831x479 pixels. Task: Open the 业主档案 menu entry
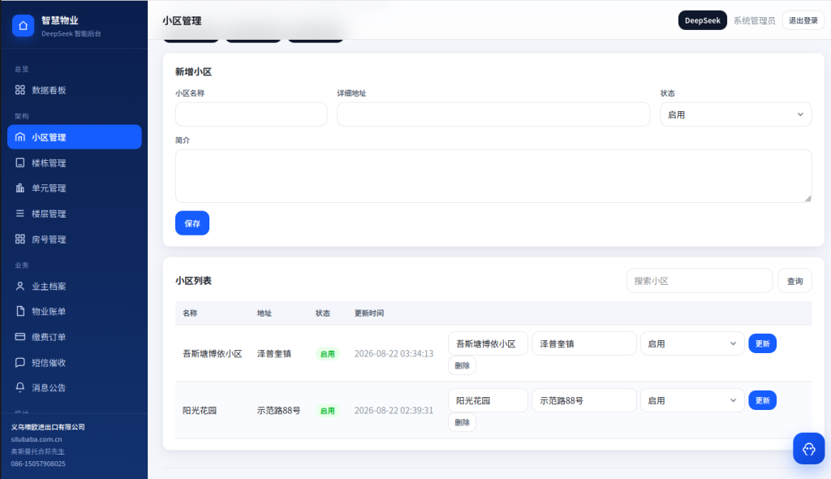coord(74,286)
